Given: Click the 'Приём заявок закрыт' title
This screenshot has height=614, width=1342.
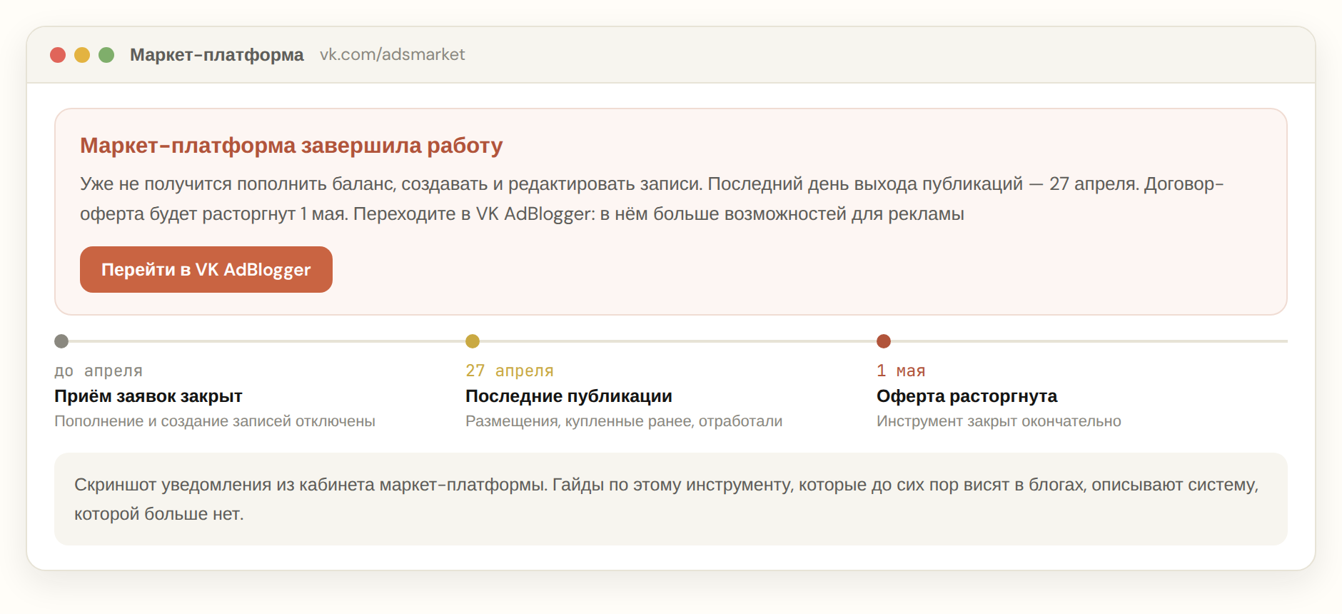Looking at the screenshot, I should pyautogui.click(x=148, y=396).
